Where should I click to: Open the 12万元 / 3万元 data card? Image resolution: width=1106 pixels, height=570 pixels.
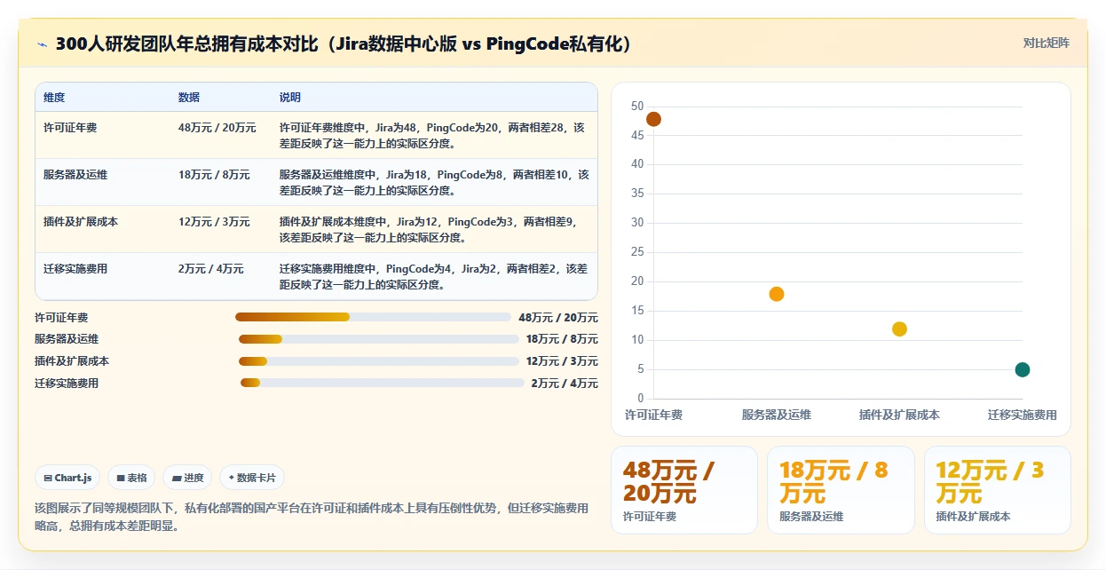click(x=997, y=490)
